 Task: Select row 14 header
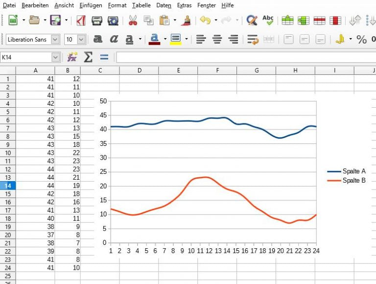pos(8,186)
